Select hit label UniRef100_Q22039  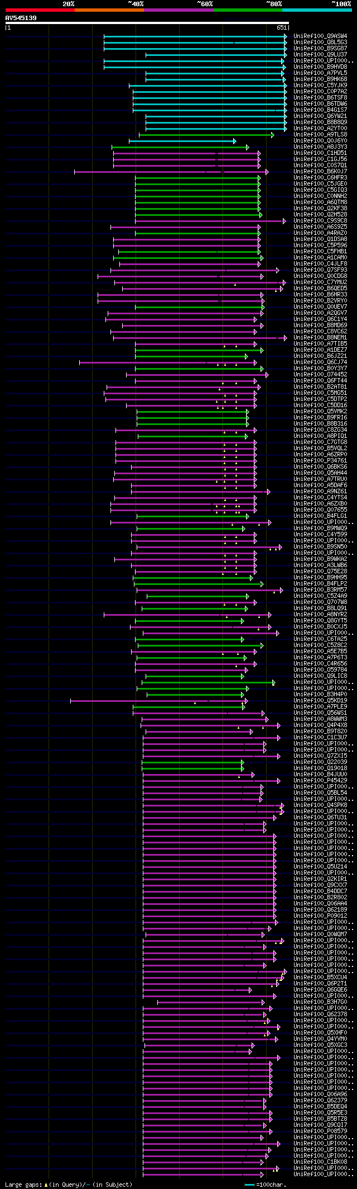(x=320, y=762)
